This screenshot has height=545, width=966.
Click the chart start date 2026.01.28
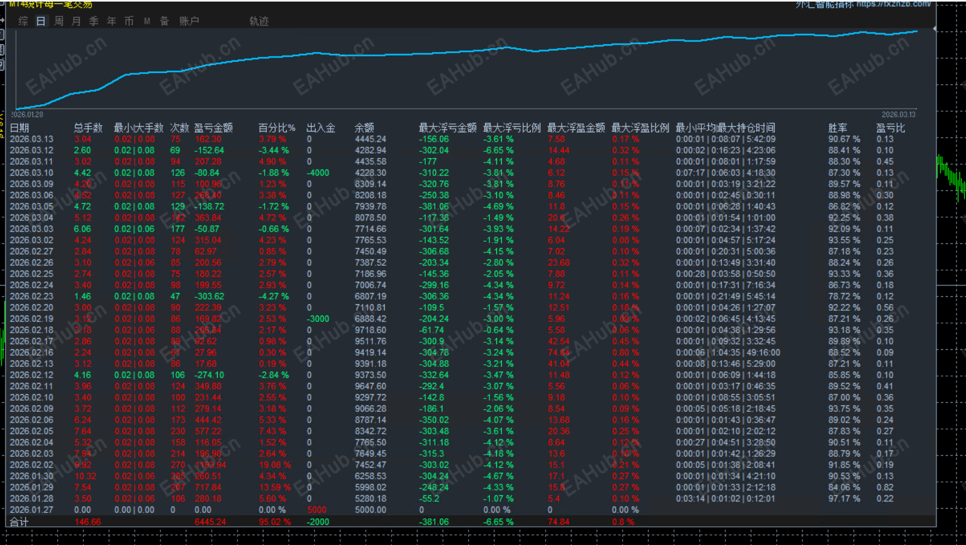[x=27, y=114]
